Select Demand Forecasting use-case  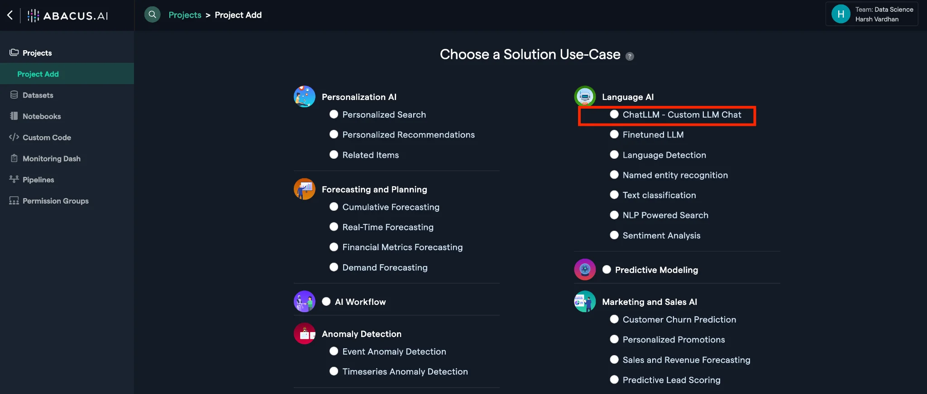coord(334,267)
